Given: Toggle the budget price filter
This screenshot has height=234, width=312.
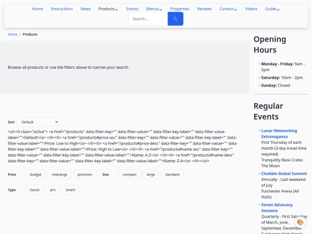Looking at the screenshot, I should (36, 174).
